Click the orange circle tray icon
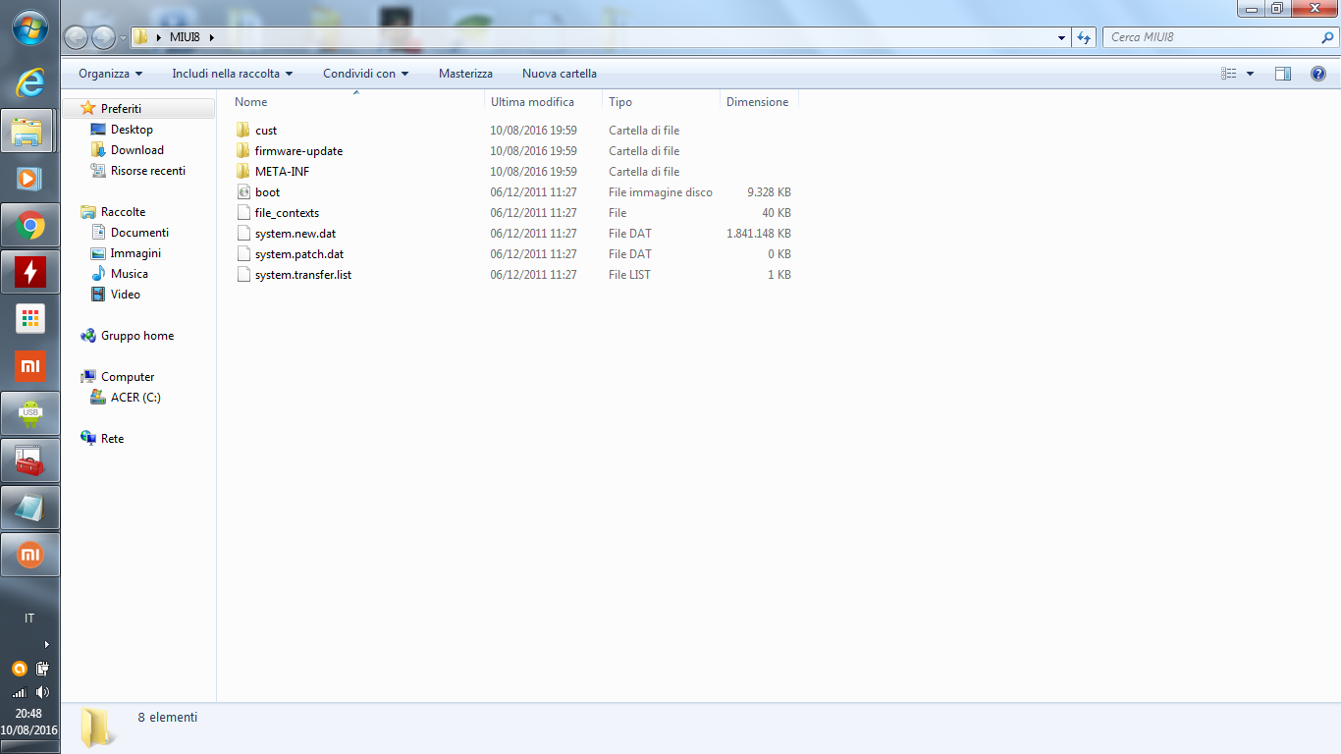Image resolution: width=1341 pixels, height=754 pixels. pos(19,669)
